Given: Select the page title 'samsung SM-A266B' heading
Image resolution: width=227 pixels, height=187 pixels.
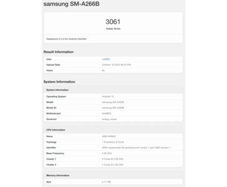Looking at the screenshot, I should pyautogui.click(x=71, y=4).
